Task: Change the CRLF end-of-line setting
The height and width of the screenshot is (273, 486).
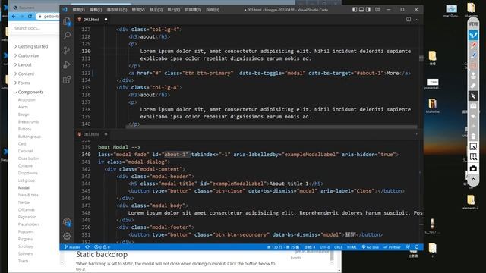Action: 338,247
